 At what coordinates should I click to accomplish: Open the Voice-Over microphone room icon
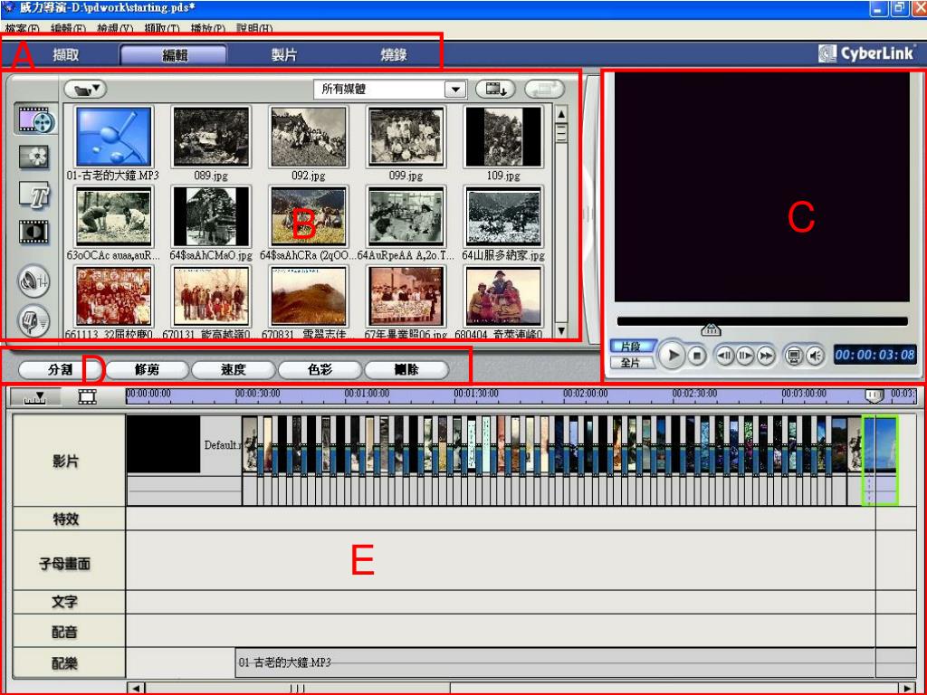(x=33, y=320)
